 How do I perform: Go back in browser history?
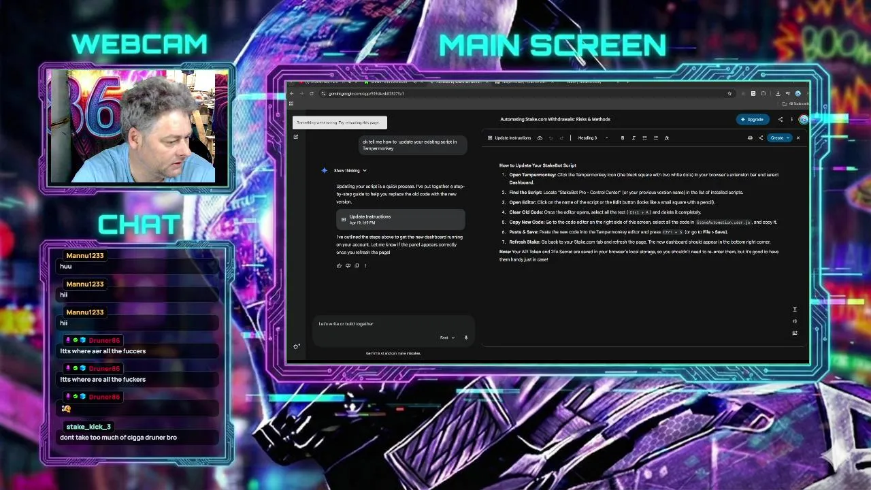coord(292,93)
